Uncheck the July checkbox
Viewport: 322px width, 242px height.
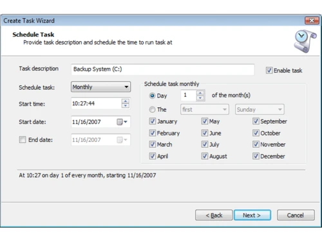(205, 144)
